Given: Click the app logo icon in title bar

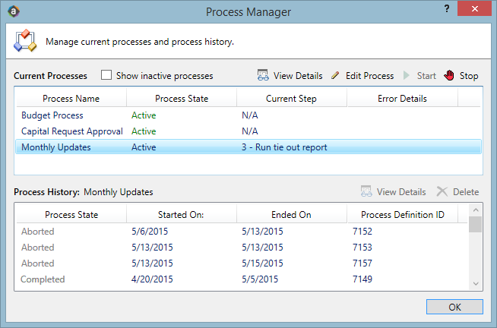Looking at the screenshot, I should tap(14, 11).
